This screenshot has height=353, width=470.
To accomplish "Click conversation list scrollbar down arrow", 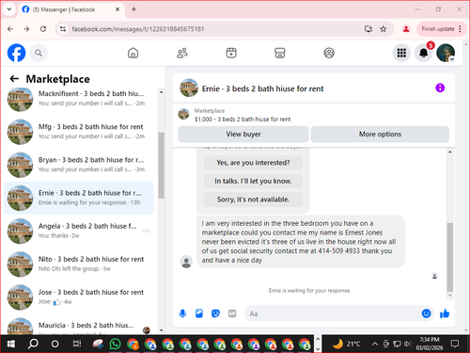I will (161, 330).
